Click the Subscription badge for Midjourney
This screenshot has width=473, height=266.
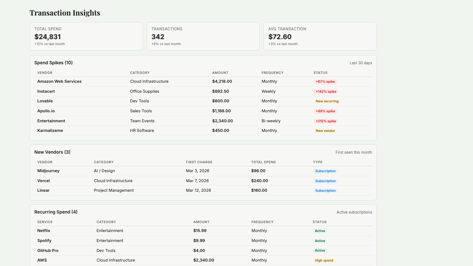click(x=325, y=171)
